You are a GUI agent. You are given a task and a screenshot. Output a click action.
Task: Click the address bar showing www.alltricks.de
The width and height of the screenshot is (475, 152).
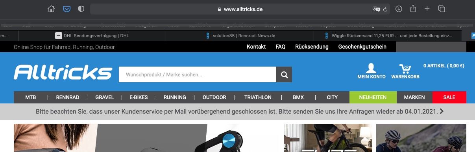[240, 9]
